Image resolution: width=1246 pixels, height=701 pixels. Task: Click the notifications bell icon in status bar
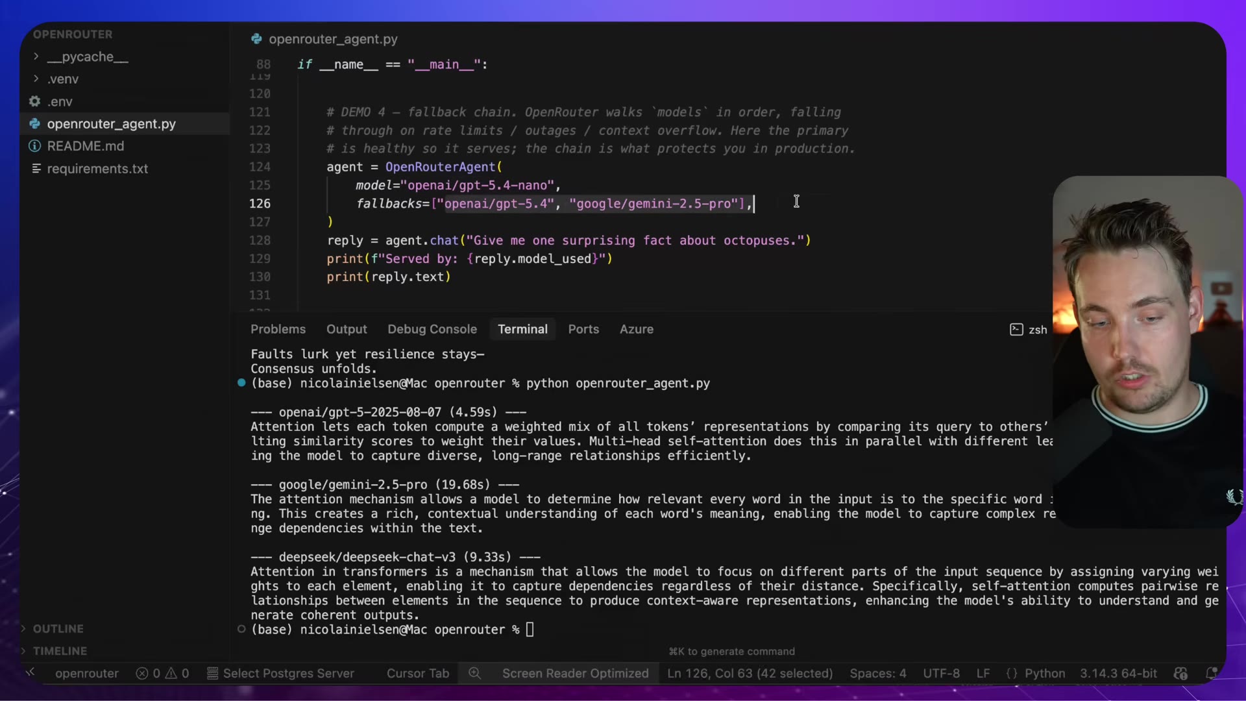[1211, 674]
